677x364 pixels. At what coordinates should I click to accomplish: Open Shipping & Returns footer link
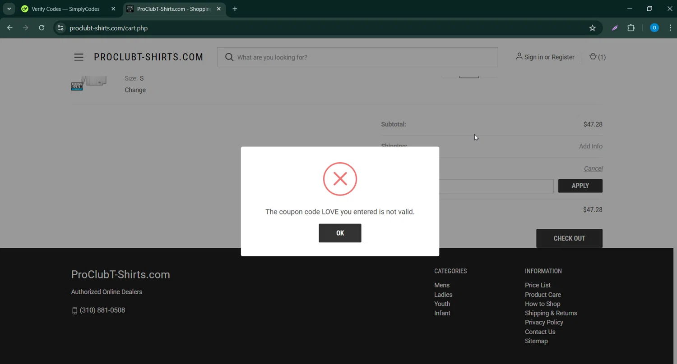[x=551, y=313]
